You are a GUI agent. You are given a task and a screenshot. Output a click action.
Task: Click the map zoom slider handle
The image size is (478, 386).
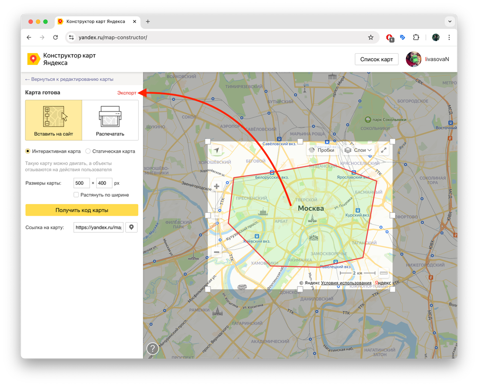[217, 216]
